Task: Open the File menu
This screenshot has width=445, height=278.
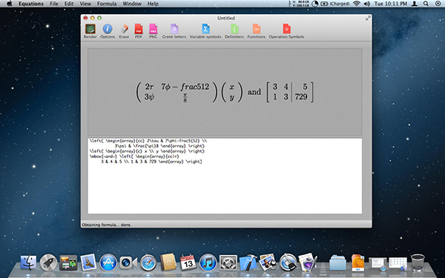Action: pyautogui.click(x=54, y=4)
